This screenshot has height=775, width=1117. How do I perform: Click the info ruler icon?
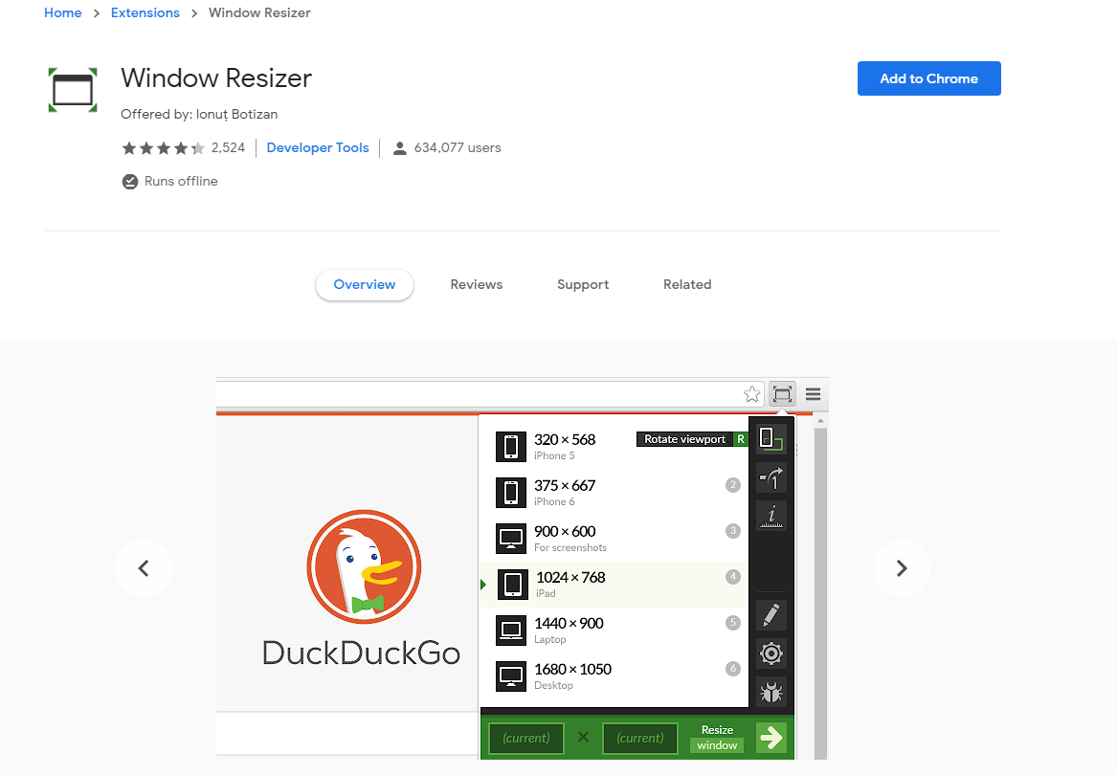click(x=771, y=516)
